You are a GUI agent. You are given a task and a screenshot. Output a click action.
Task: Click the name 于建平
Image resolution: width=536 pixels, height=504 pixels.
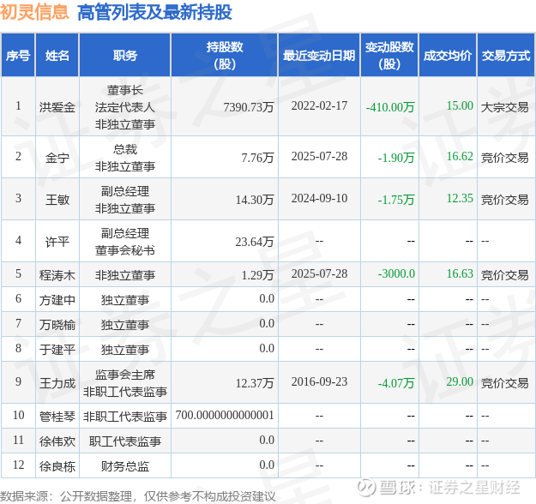57,350
